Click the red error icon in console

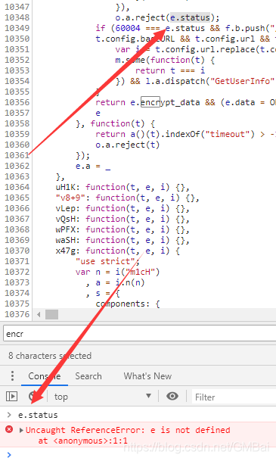(x=9, y=429)
